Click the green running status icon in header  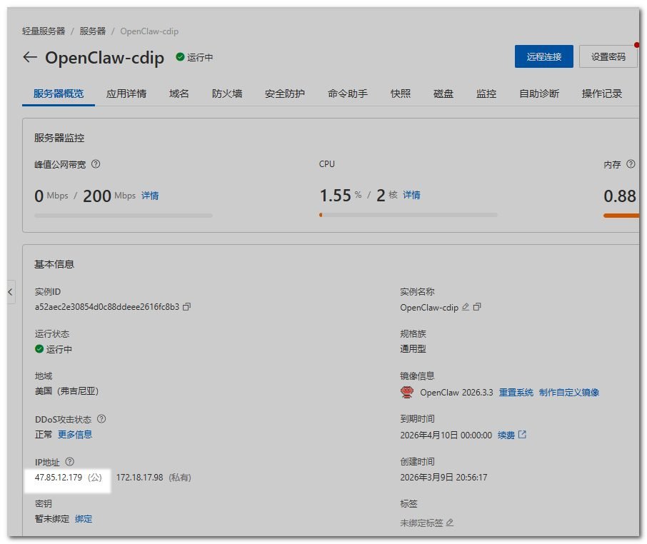[180, 57]
